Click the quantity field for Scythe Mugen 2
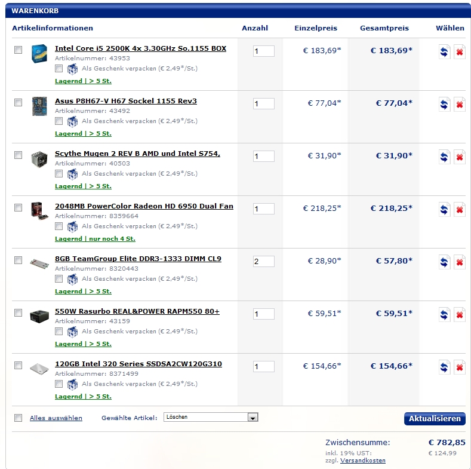The height and width of the screenshot is (469, 471). 263,156
